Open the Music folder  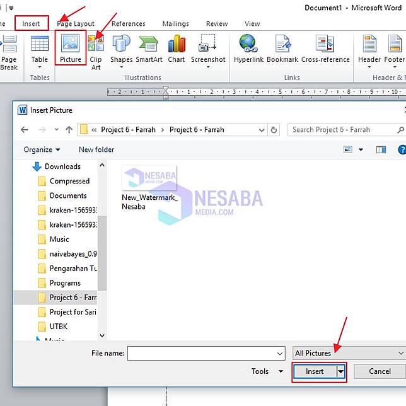(54, 239)
